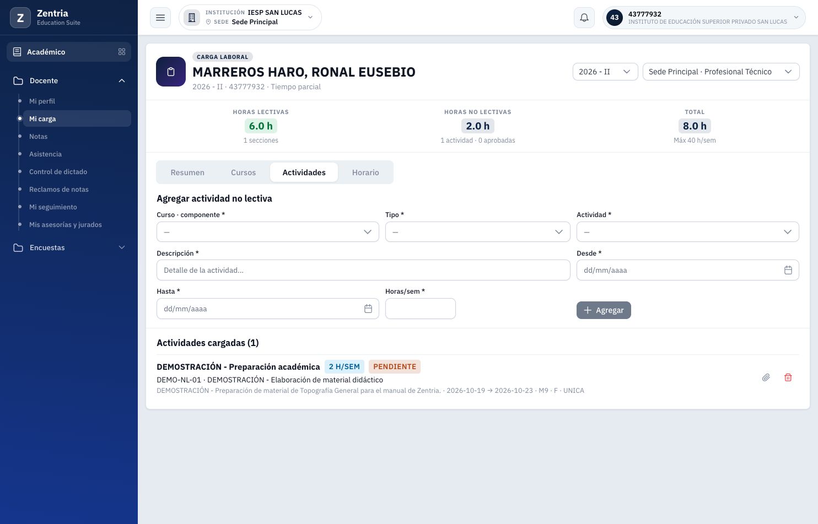Click the clipboard Carga Laboral icon
This screenshot has height=524, width=818.
coord(171,72)
